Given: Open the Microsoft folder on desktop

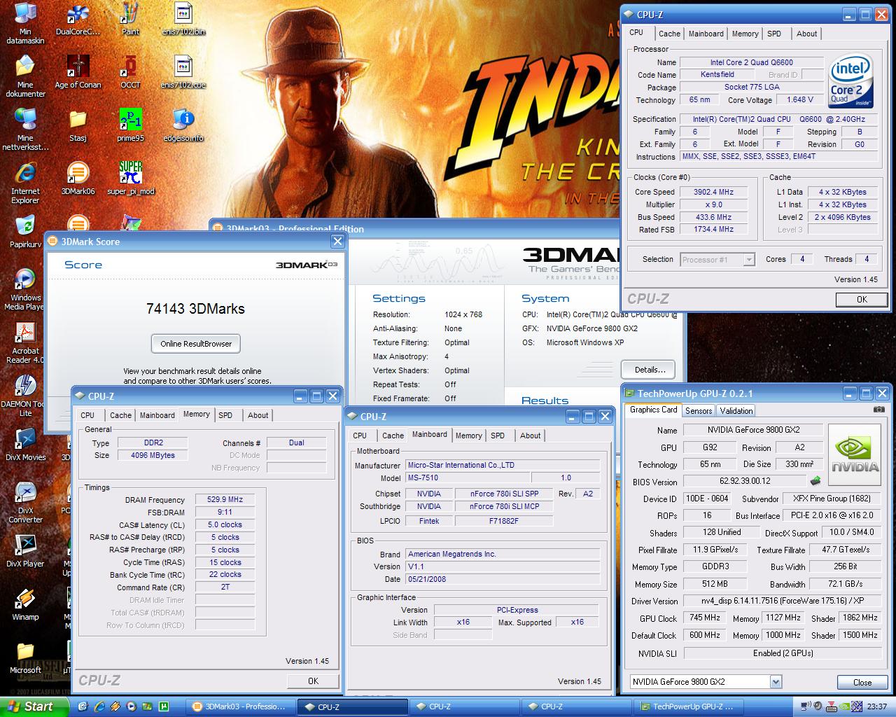Looking at the screenshot, I should pyautogui.click(x=25, y=657).
